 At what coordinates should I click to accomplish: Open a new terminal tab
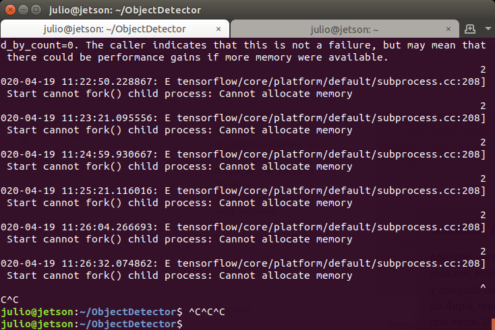click(x=470, y=29)
